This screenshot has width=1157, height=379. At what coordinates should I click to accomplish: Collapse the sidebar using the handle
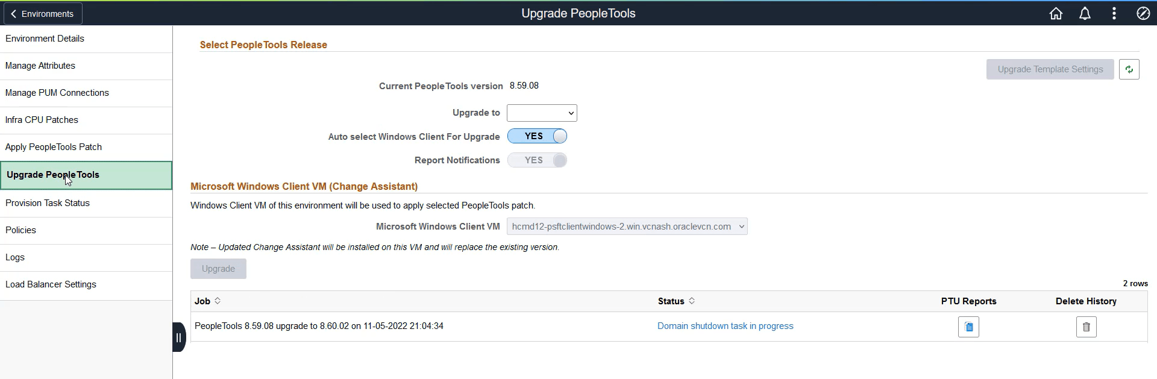coord(179,337)
